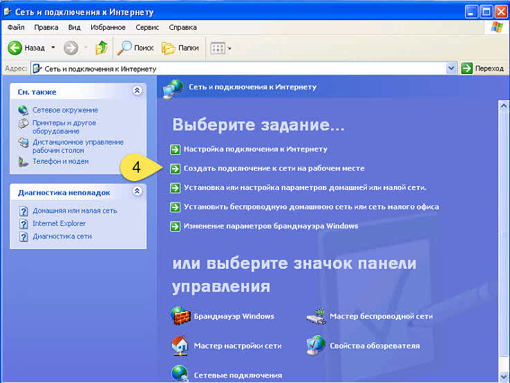
Task: Open the Сетевое окружение link
Action: point(65,110)
